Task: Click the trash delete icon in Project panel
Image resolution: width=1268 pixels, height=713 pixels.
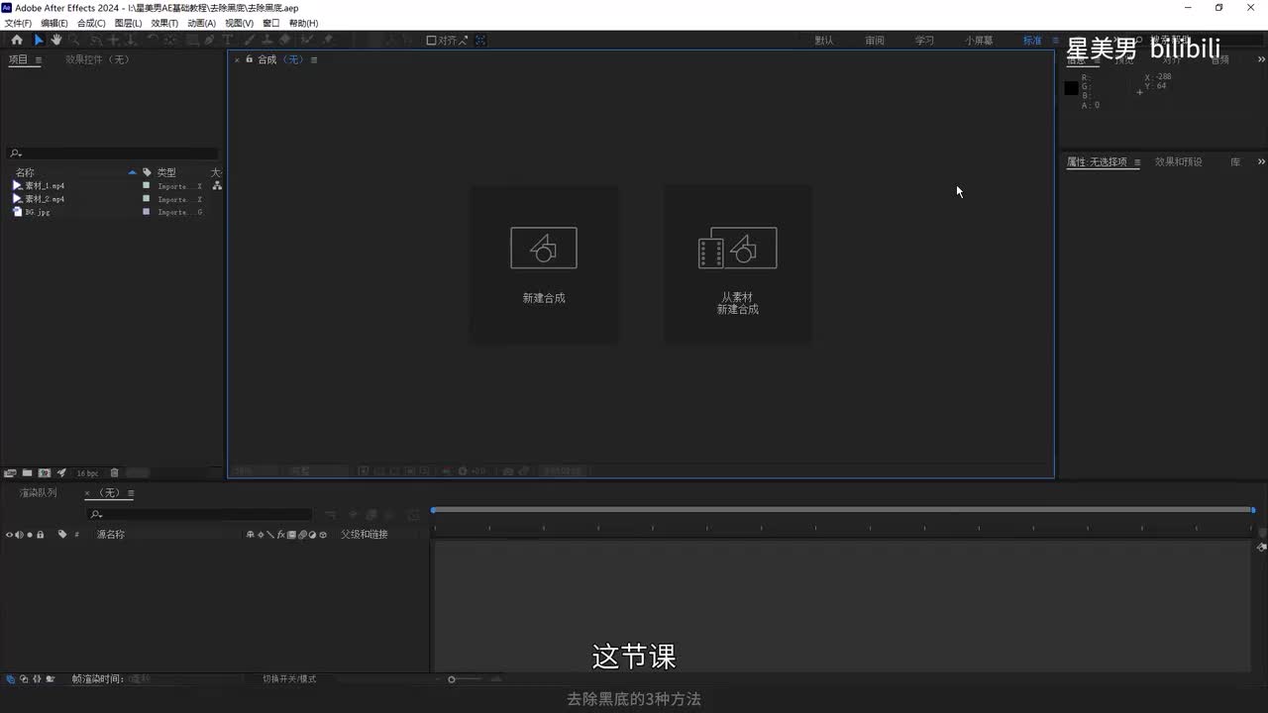Action: pyautogui.click(x=114, y=473)
